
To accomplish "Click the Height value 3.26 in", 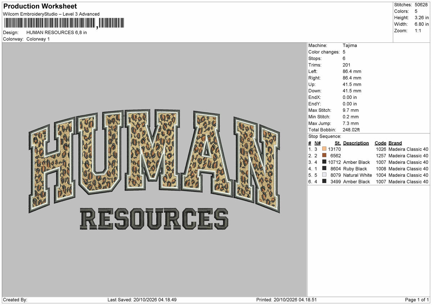I will pos(422,18).
